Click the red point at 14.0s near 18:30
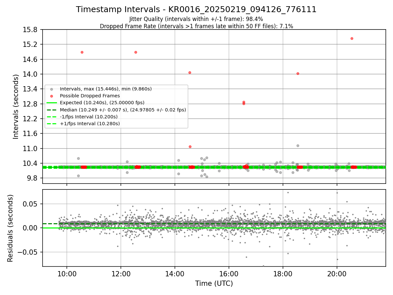Screen dimensions: 393x295 coord(298,73)
